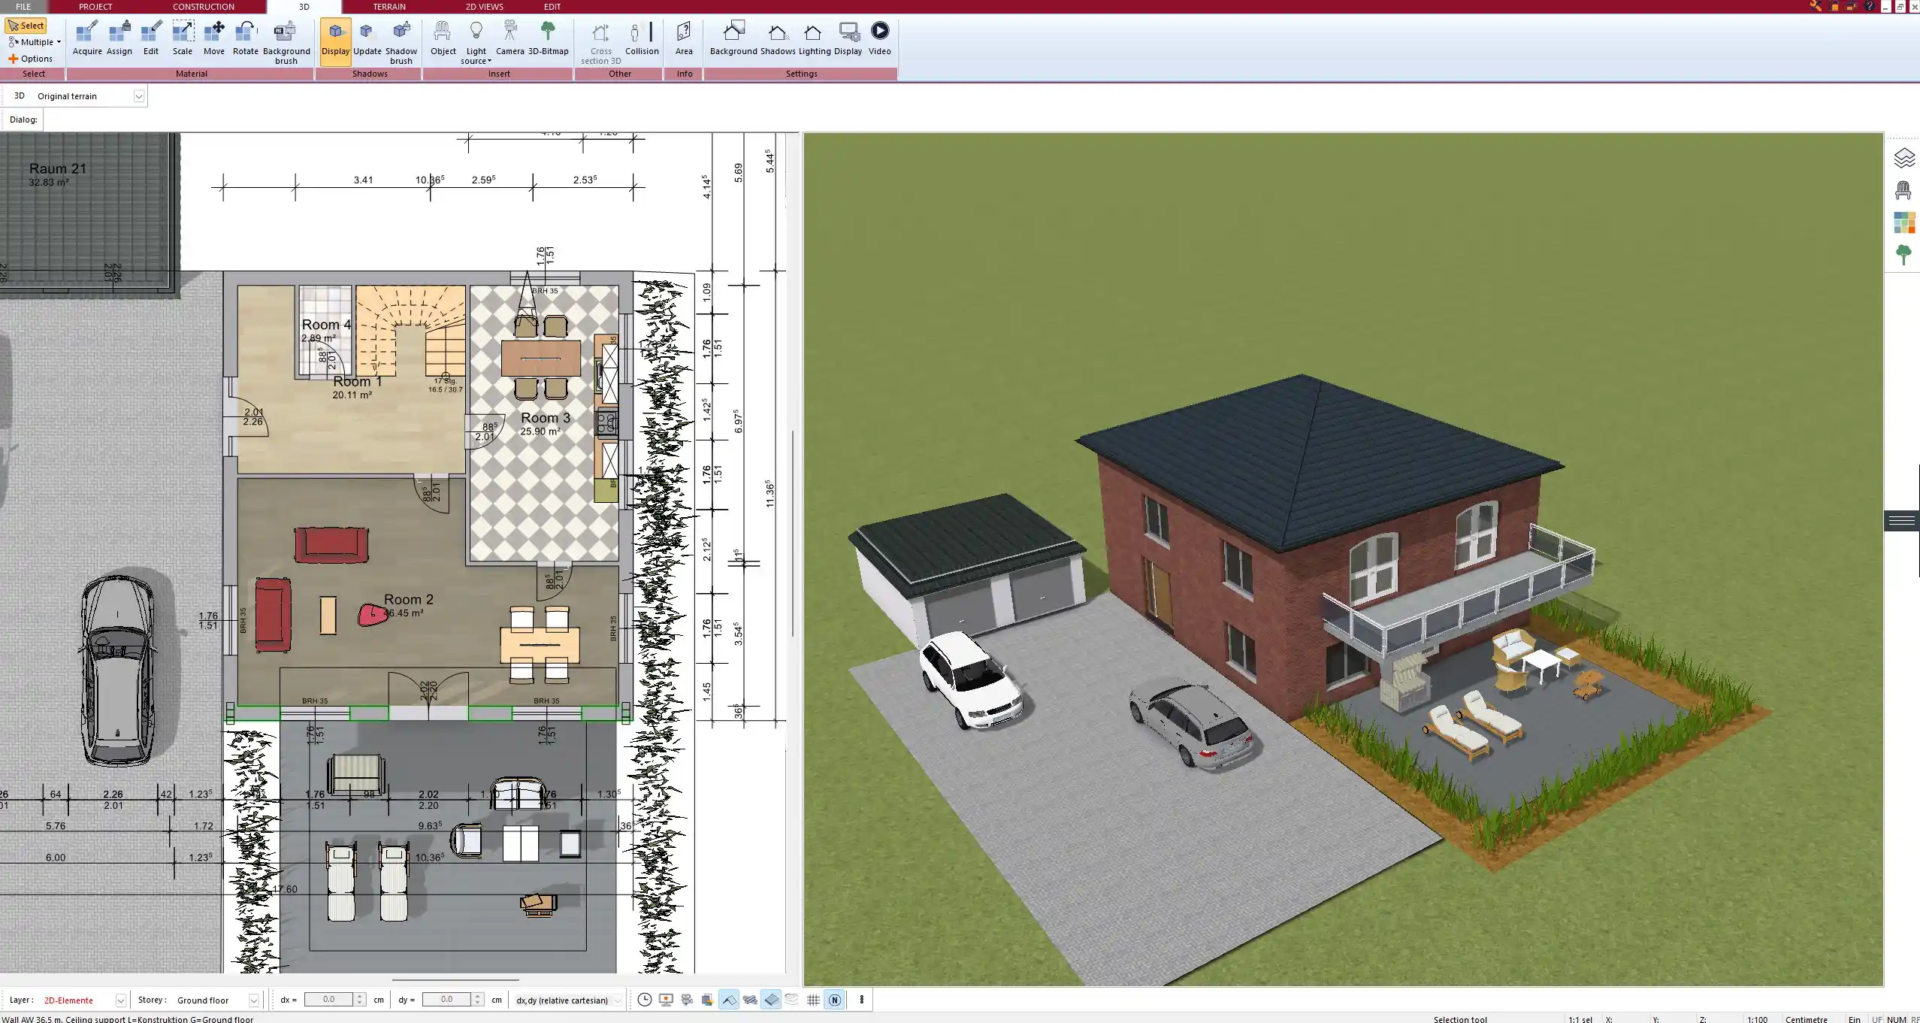Open the Area info tool
This screenshot has height=1023, width=1920.
(x=684, y=39)
